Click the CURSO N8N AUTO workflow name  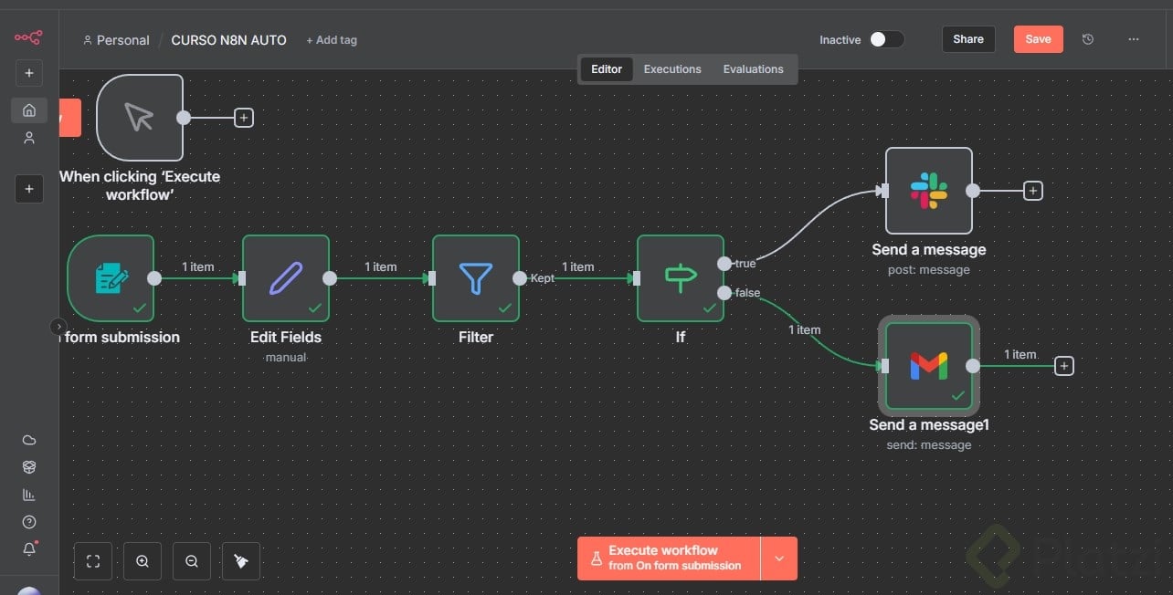click(228, 40)
